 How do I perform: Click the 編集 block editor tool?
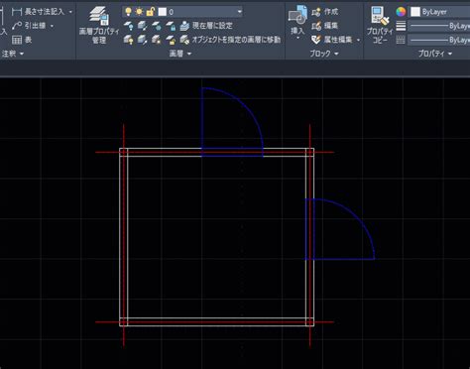click(x=325, y=26)
